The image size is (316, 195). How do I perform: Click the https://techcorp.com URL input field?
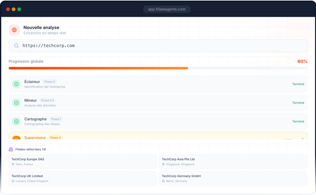(158, 46)
